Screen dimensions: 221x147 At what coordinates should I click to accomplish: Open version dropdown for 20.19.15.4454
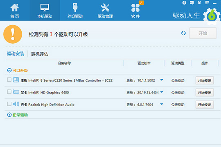[162, 92]
